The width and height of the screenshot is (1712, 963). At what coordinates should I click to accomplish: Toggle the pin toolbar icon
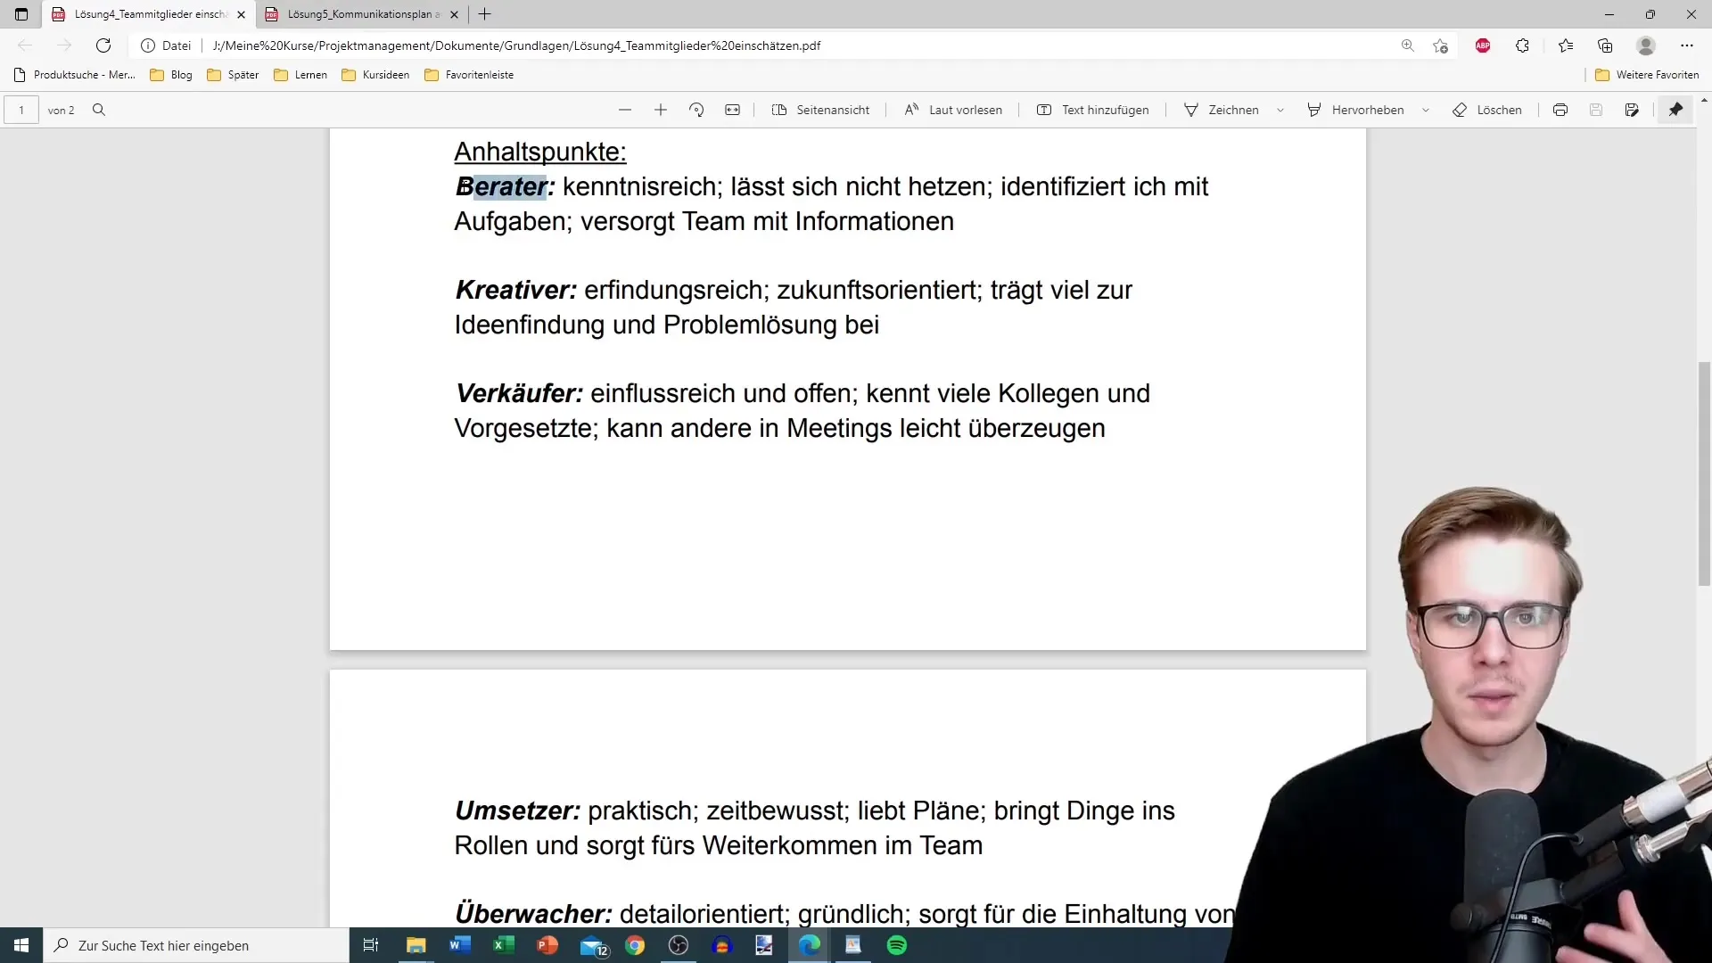(x=1676, y=111)
